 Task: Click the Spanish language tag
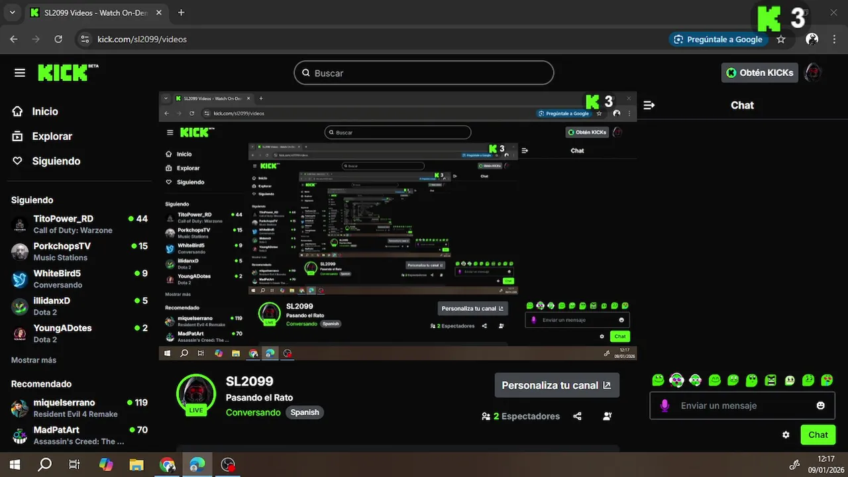coord(305,412)
